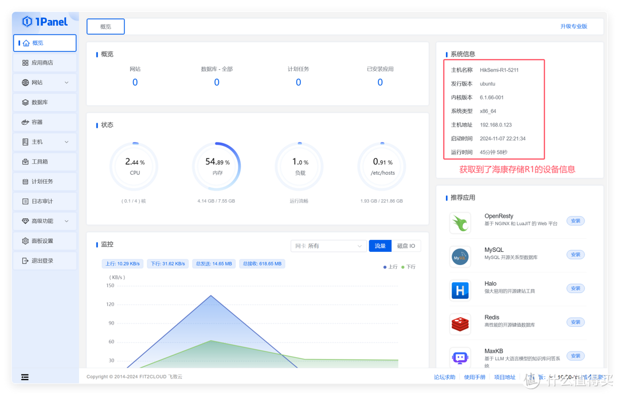Open the 数据库 database sidebar icon
The height and width of the screenshot is (395, 619).
pyautogui.click(x=25, y=102)
